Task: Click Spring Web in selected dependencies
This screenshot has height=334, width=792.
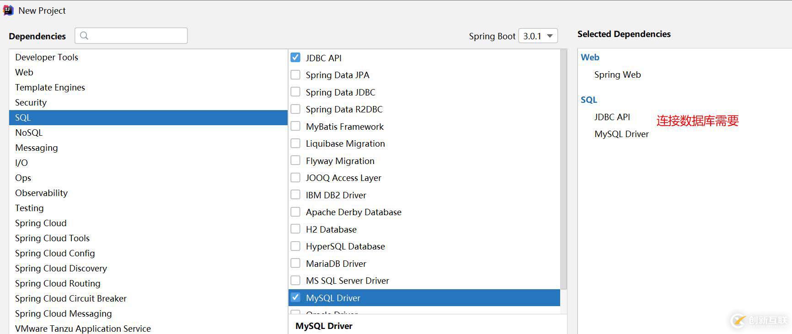Action: click(617, 74)
